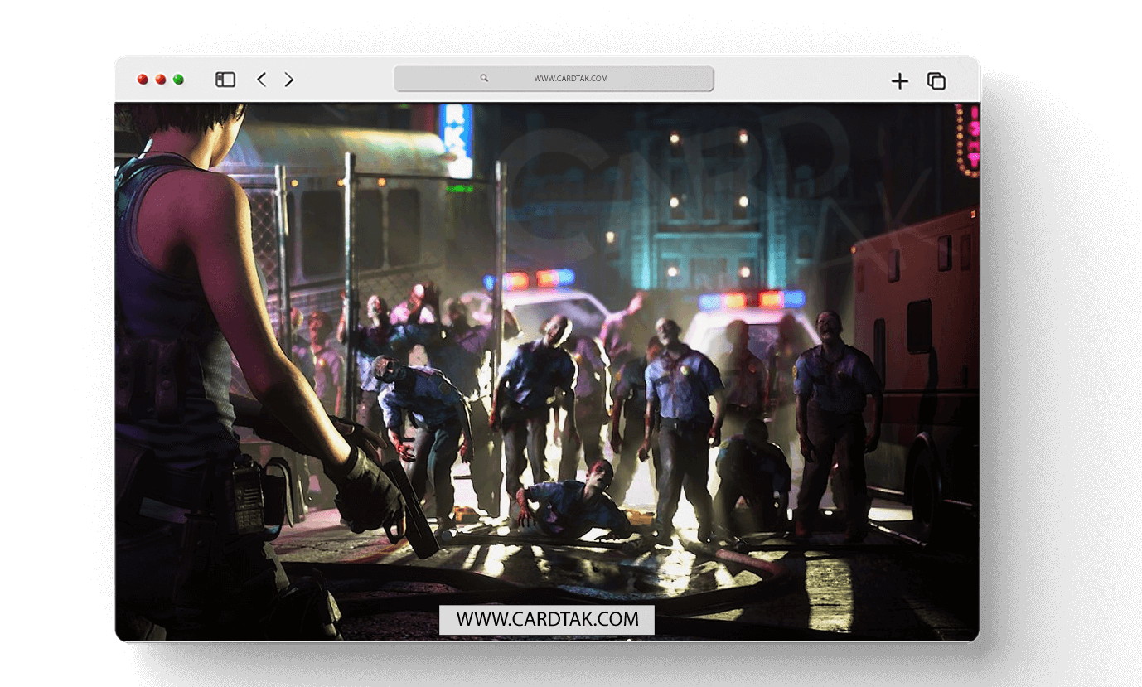Click the magnifier icon in address bar

click(484, 79)
